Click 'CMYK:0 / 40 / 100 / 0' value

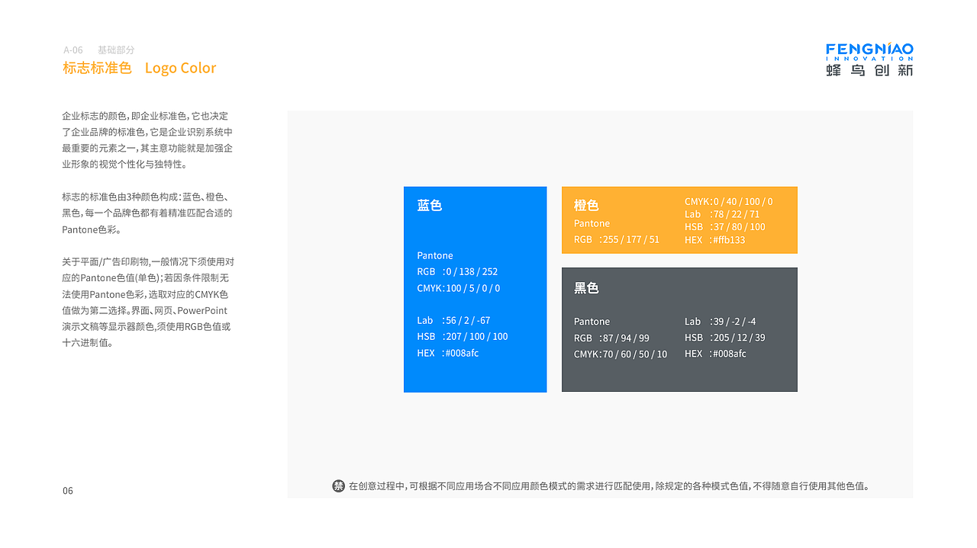point(728,201)
